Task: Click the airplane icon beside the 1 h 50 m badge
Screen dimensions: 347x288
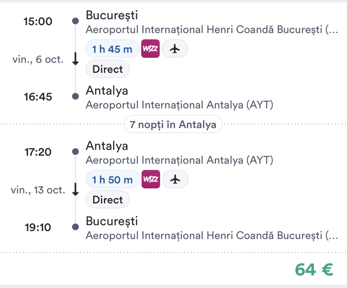Action: point(175,180)
